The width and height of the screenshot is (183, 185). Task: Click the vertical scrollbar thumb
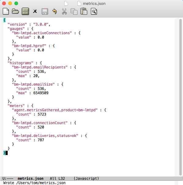181,97
